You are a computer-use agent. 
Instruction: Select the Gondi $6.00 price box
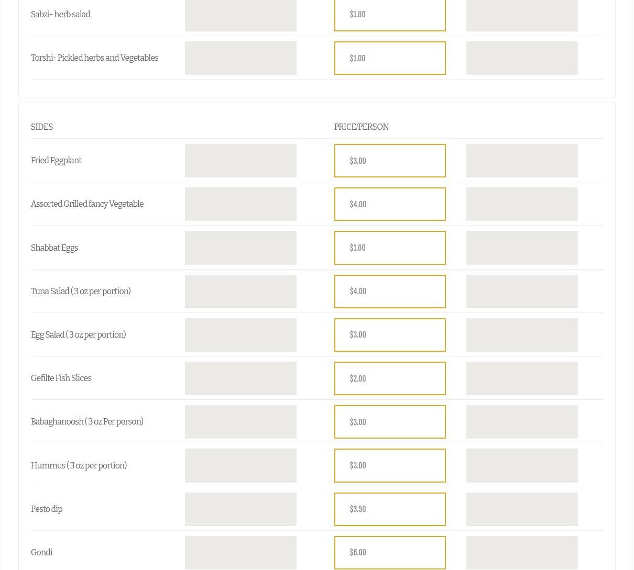pos(390,552)
